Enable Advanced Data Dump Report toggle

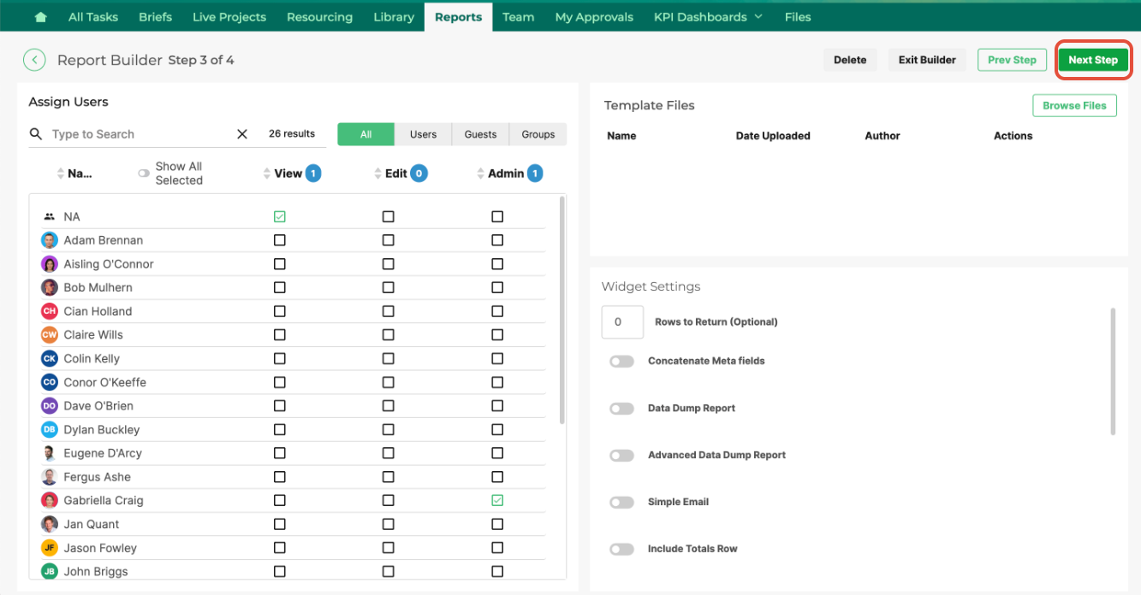[x=621, y=456]
